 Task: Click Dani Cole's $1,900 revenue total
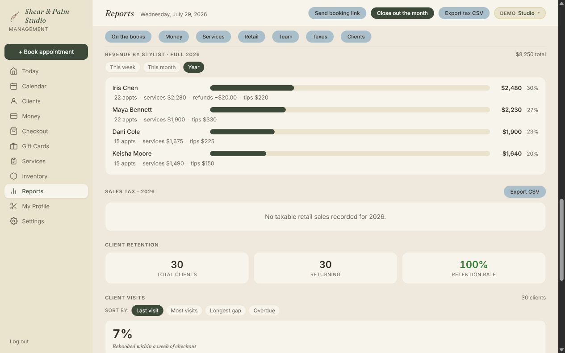(512, 132)
